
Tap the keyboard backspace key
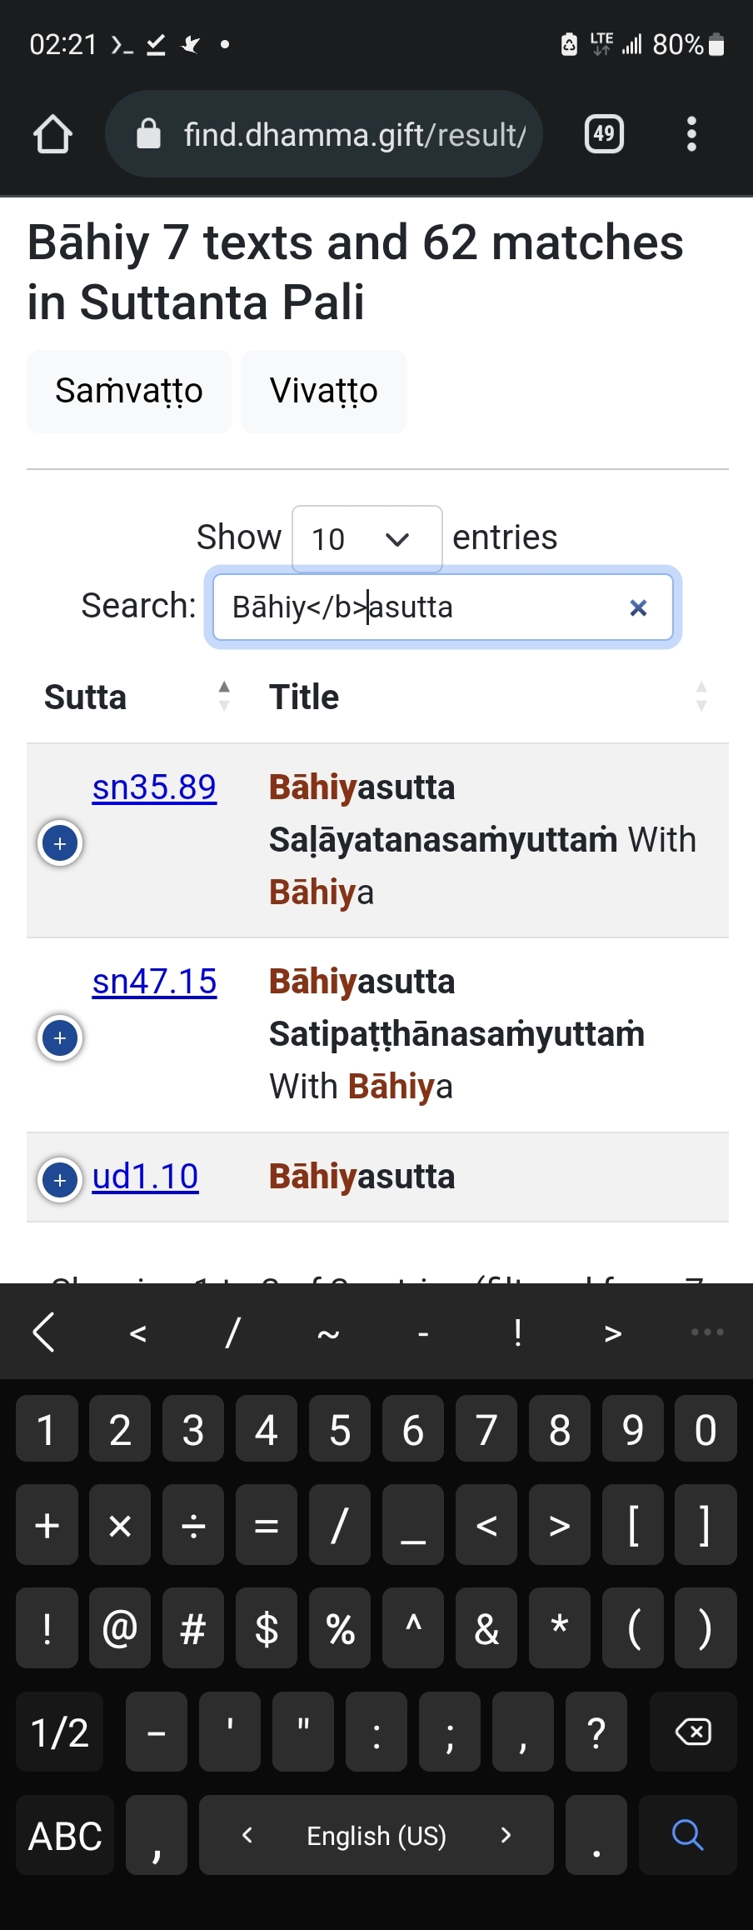pos(692,1732)
